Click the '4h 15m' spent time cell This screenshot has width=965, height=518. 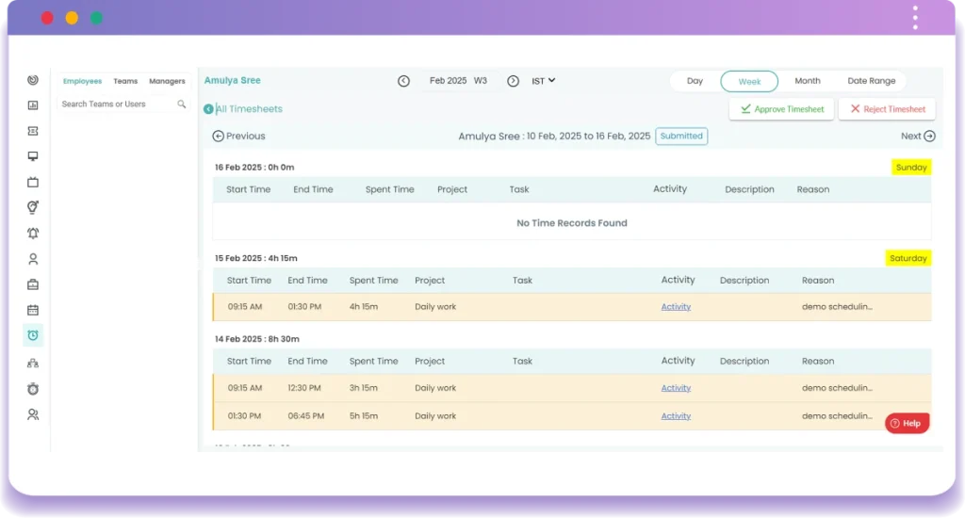pos(364,306)
